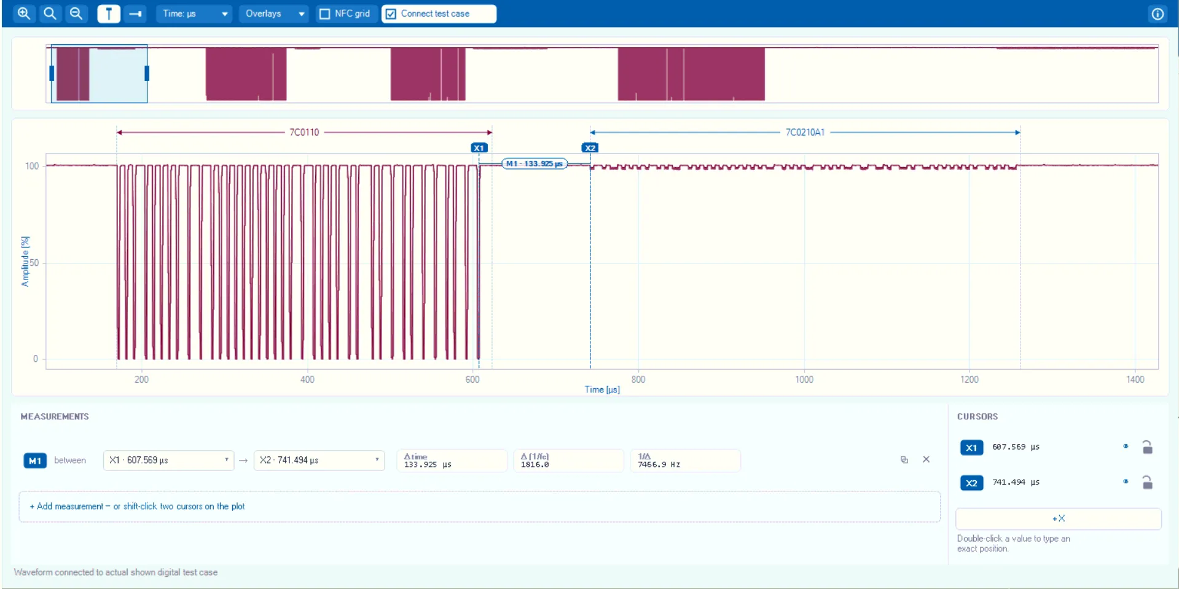Toggle lock for cursor X2
This screenshot has width=1179, height=589.
(x=1147, y=483)
